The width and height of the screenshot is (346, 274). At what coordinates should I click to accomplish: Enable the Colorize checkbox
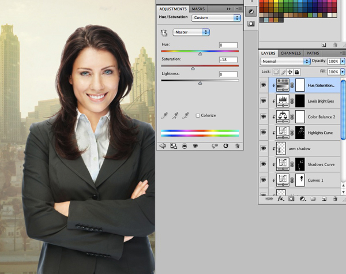tap(198, 115)
